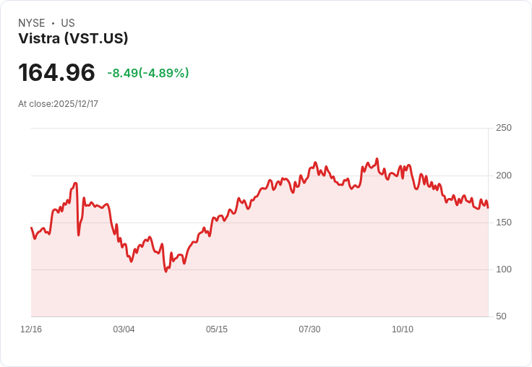The image size is (532, 367).
Task: Click the 250 y-axis label
Action: [504, 128]
